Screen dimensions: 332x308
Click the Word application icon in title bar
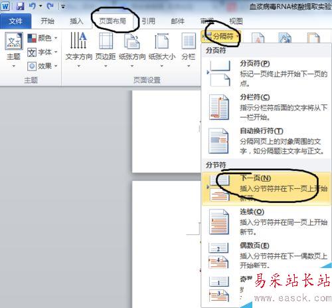click(5, 6)
